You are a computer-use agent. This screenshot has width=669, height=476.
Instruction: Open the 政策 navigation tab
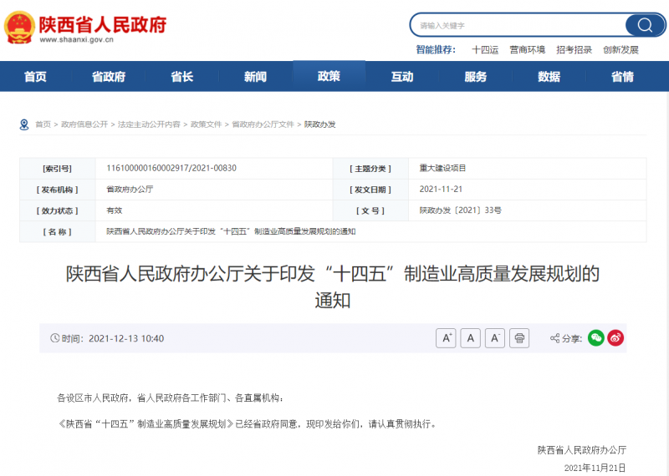pyautogui.click(x=329, y=76)
